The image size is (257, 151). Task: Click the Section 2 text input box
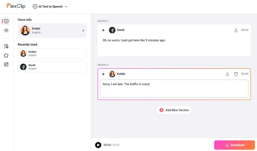point(174,88)
